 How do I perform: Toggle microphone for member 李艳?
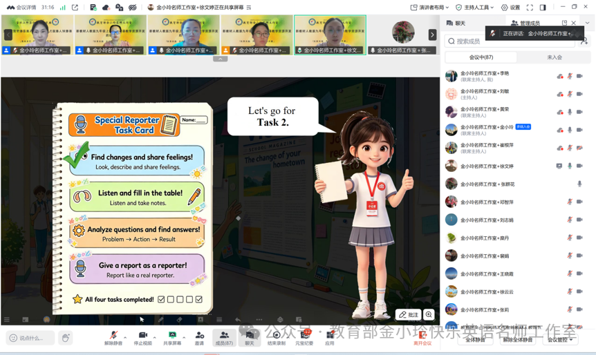click(x=570, y=76)
